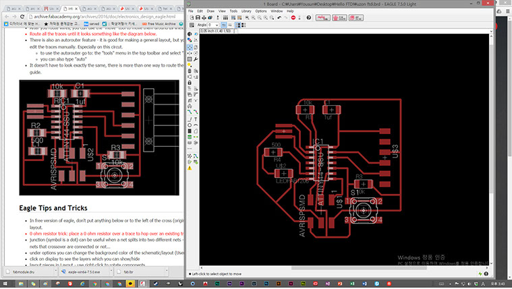Screen dimensions: 512x289
Task: Toggle the highlighted group-selection option button in parameter bar
Action: [x=237, y=25]
